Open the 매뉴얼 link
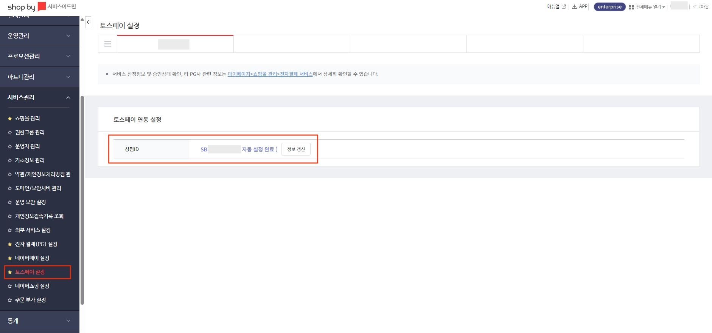This screenshot has width=712, height=333. pyautogui.click(x=553, y=7)
